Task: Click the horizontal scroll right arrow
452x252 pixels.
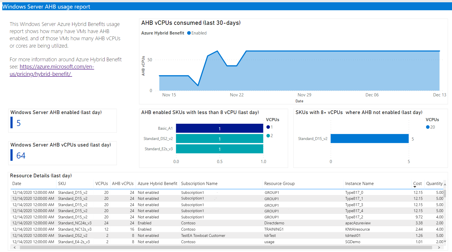Action: point(439,247)
